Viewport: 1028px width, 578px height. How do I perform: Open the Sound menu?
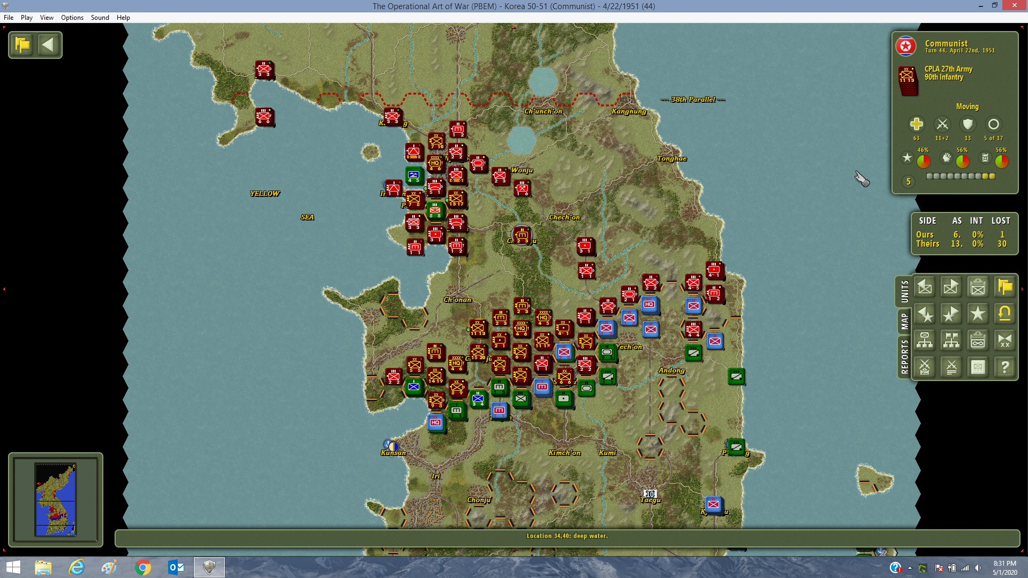click(x=100, y=18)
